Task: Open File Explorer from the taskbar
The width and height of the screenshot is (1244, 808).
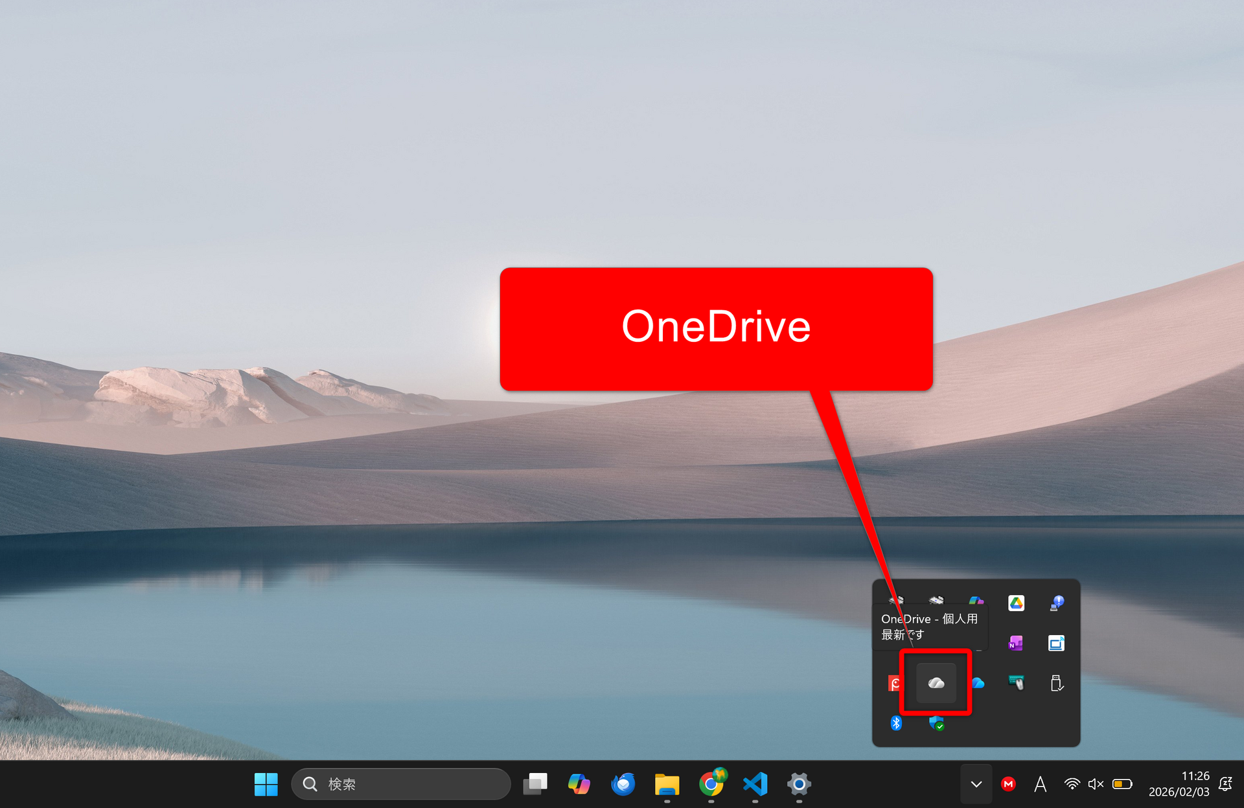Action: click(667, 784)
